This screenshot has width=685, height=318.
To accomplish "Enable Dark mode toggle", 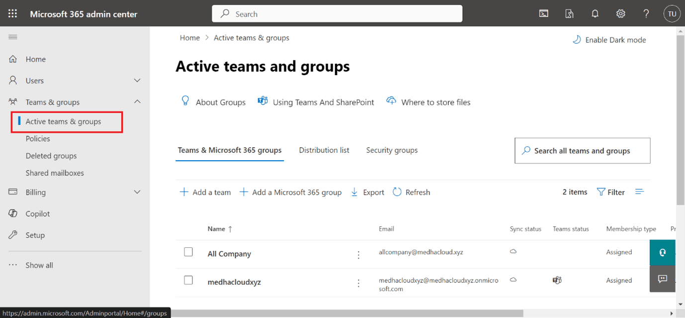I will (x=609, y=40).
